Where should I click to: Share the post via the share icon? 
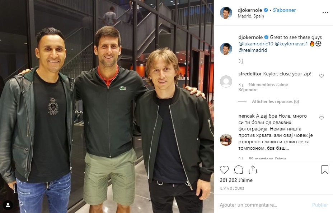pyautogui.click(x=253, y=170)
